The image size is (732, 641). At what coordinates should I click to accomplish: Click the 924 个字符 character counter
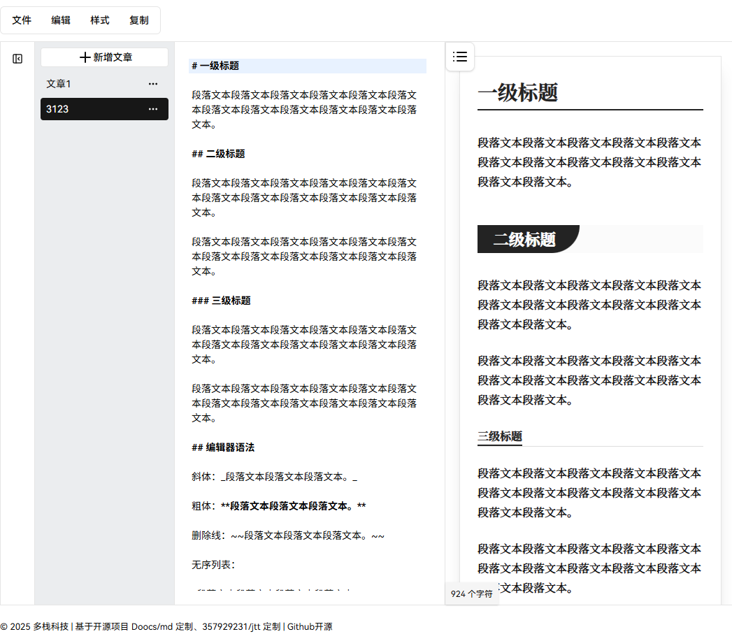pyautogui.click(x=472, y=593)
